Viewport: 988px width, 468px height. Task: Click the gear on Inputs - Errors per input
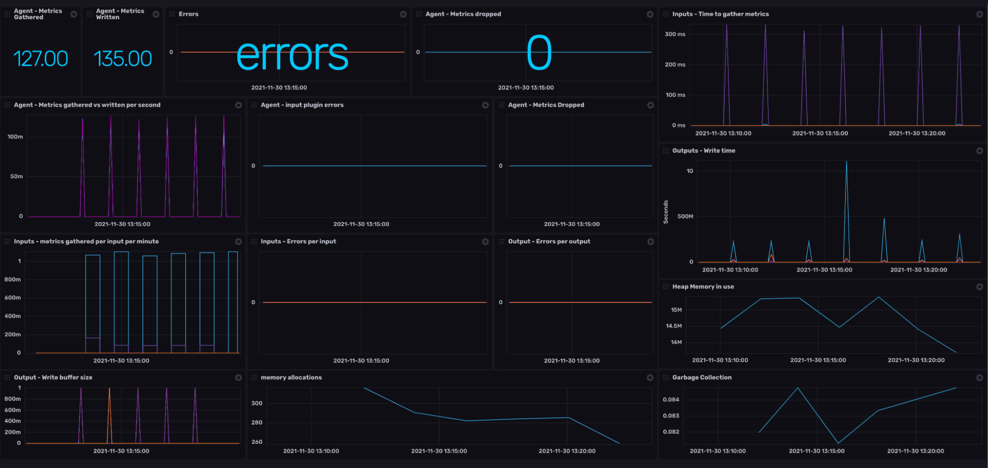[x=485, y=241]
